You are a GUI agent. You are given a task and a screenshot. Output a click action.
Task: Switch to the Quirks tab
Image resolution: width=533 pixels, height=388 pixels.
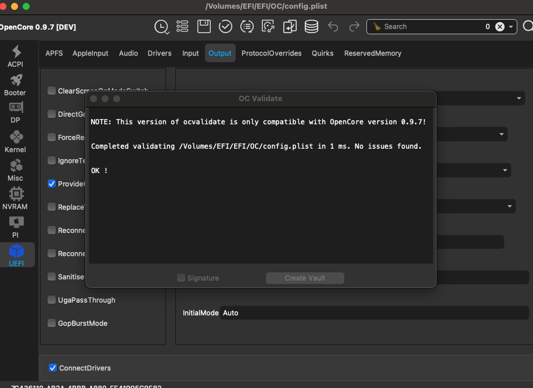[322, 53]
